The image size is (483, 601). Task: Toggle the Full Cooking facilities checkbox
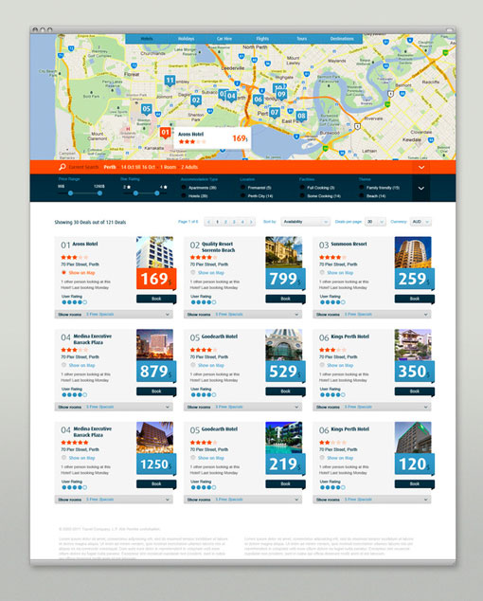pyautogui.click(x=302, y=188)
